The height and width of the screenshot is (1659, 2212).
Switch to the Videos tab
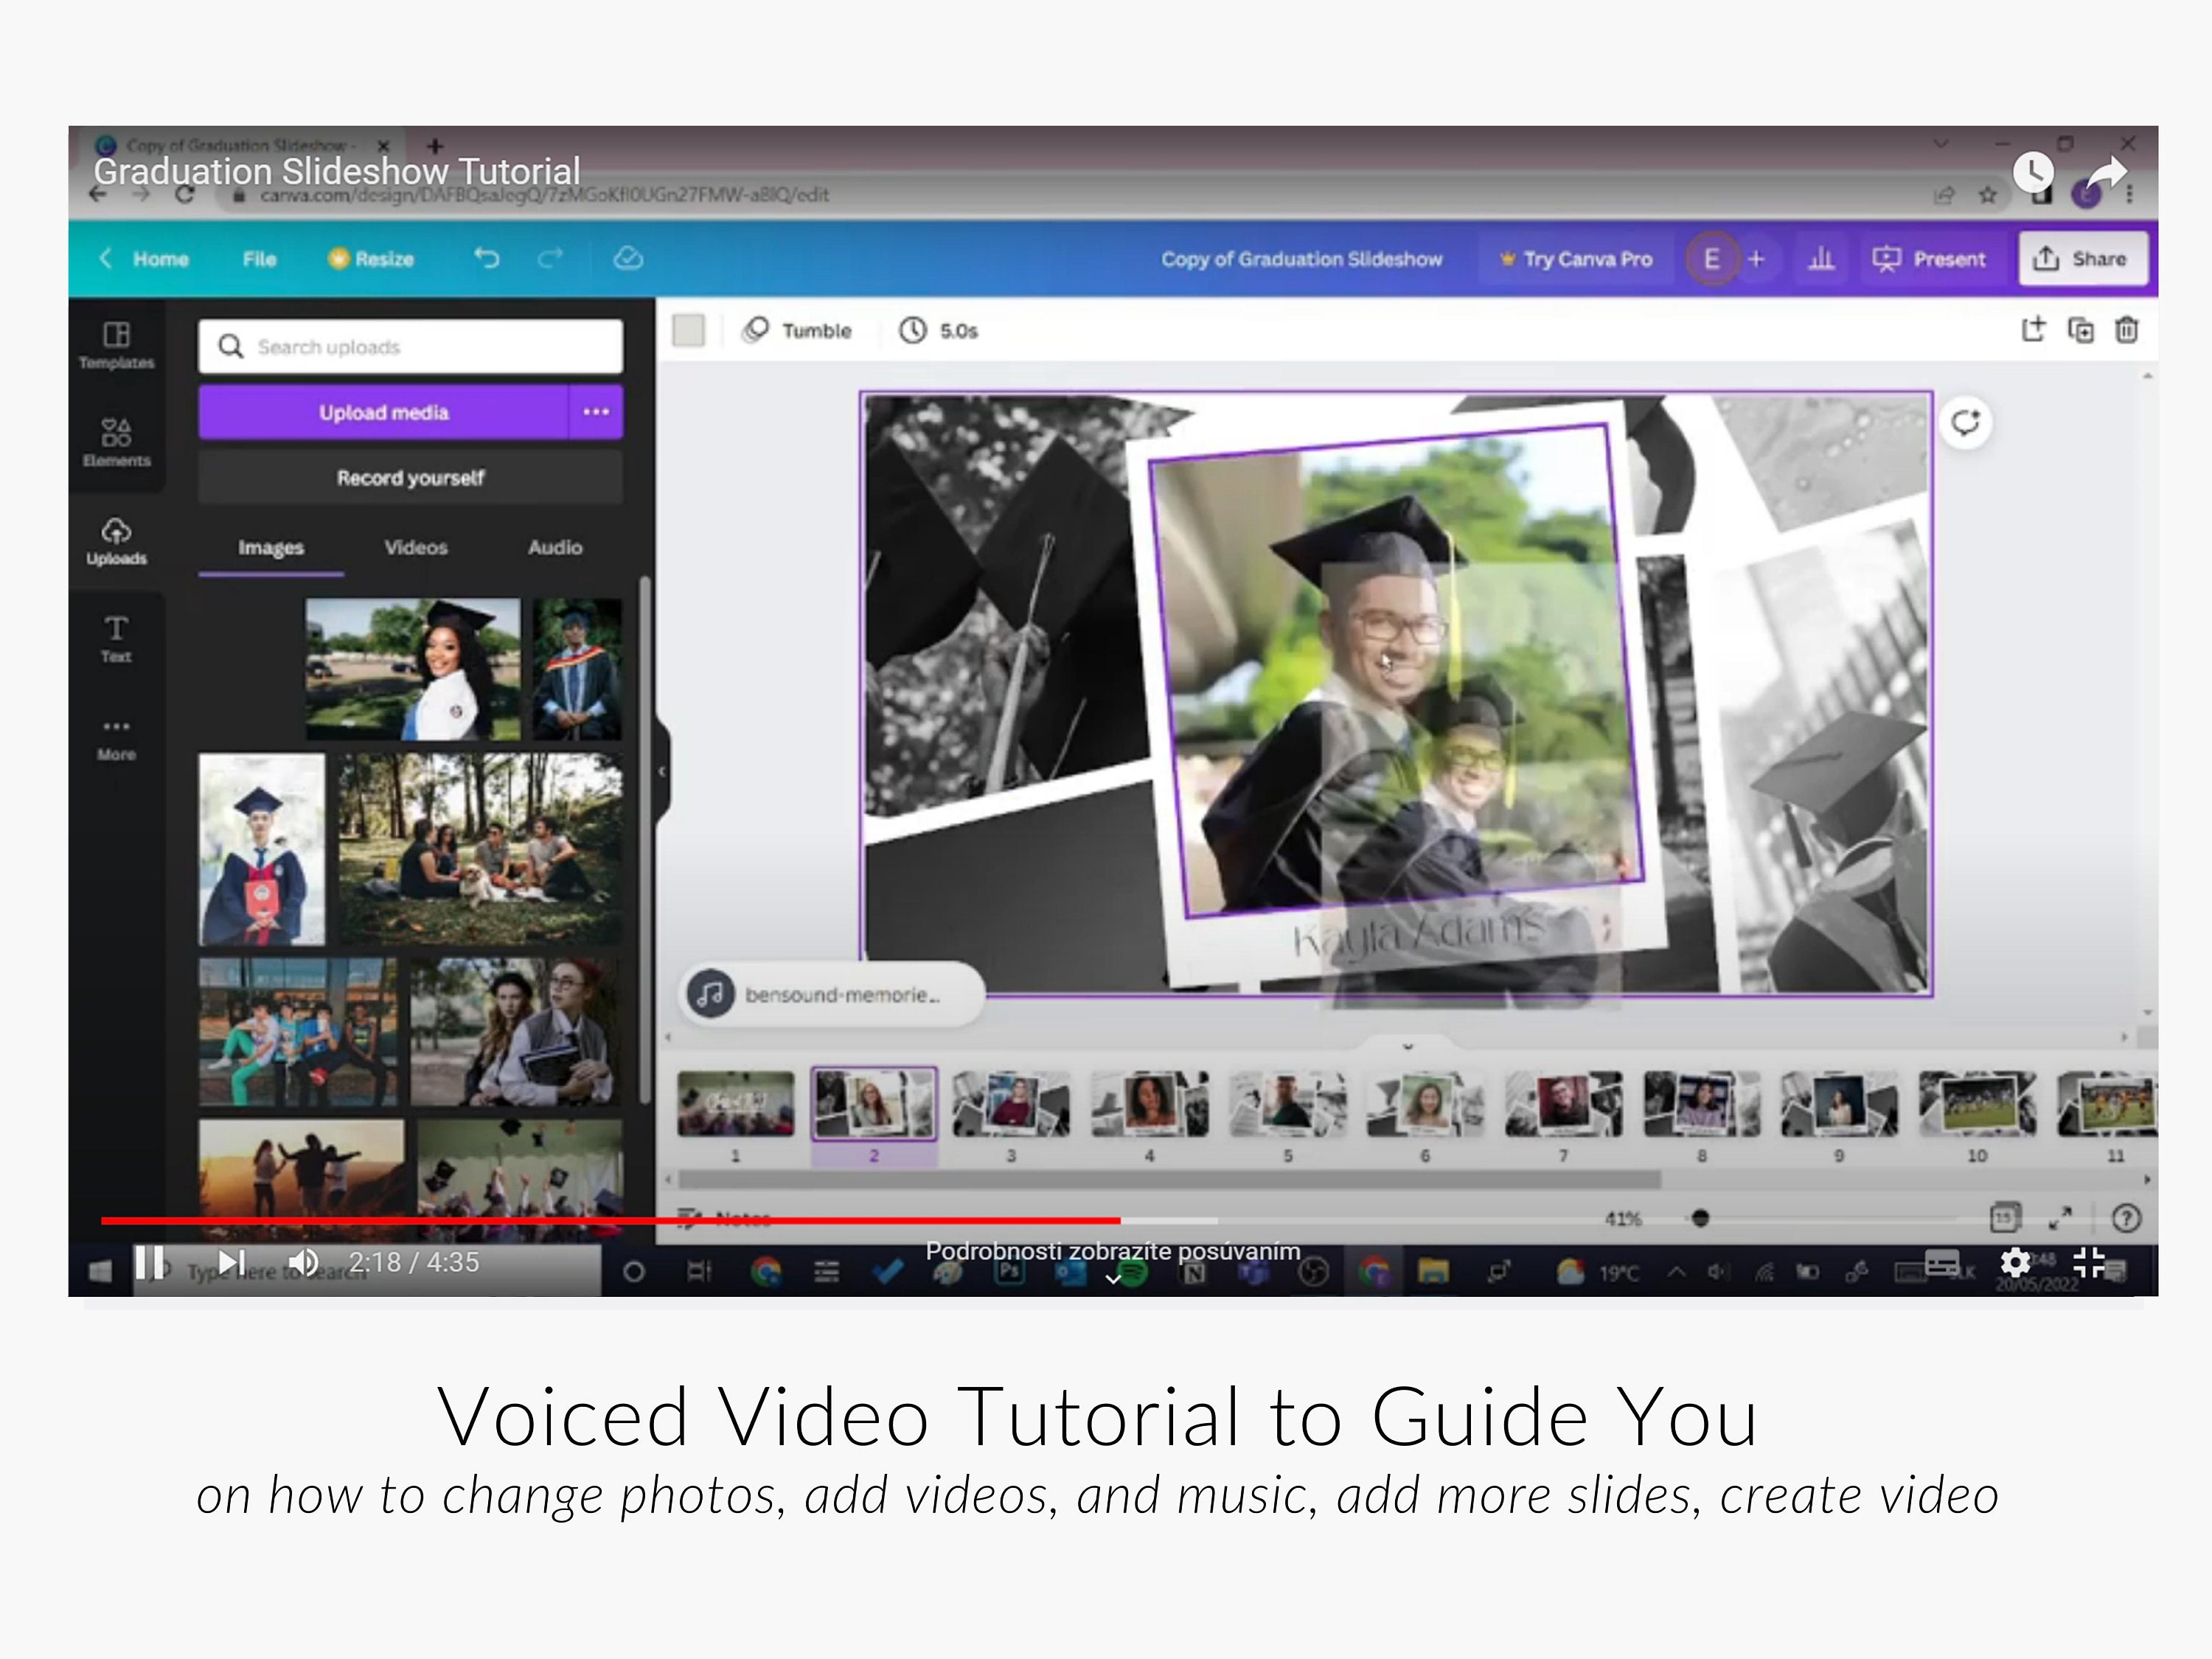pos(416,548)
